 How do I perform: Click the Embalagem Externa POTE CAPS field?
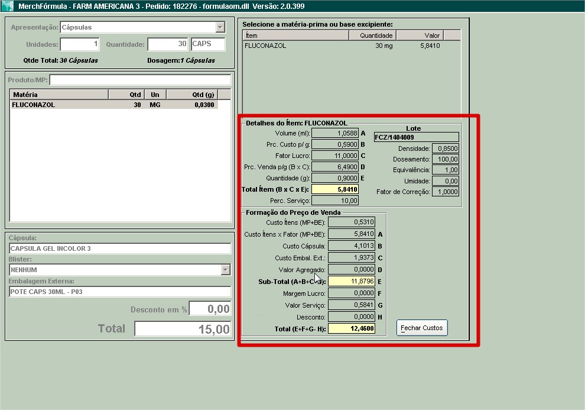click(120, 292)
